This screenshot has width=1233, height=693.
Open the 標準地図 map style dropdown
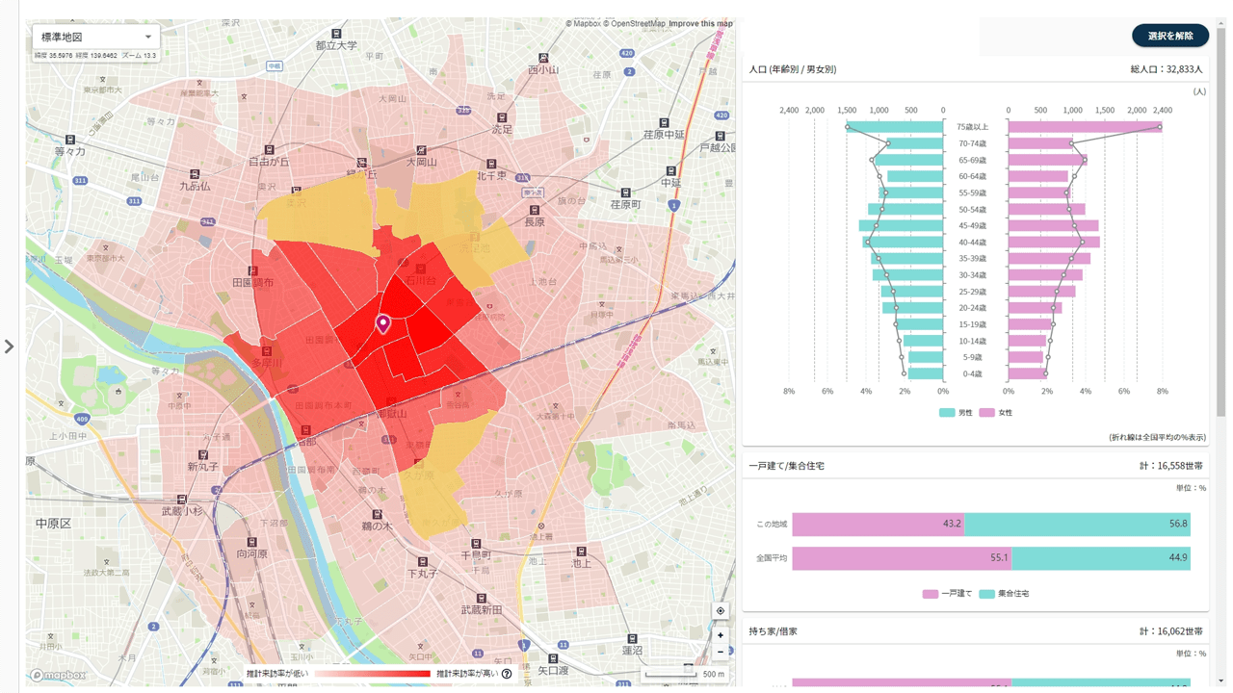96,37
